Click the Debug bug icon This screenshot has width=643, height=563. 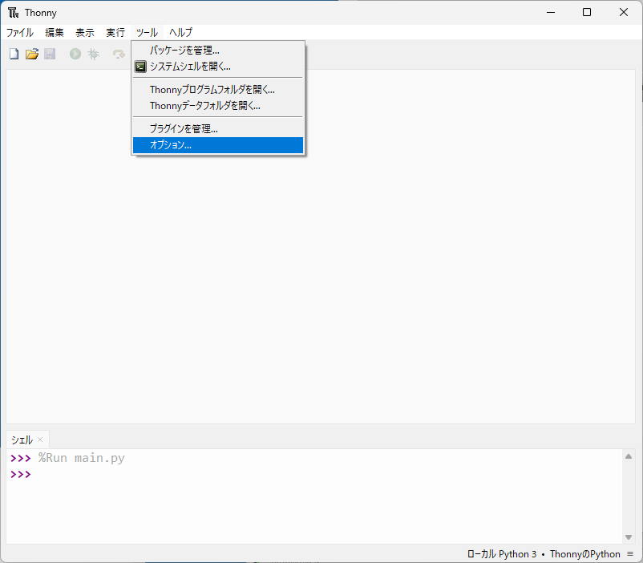tap(94, 54)
